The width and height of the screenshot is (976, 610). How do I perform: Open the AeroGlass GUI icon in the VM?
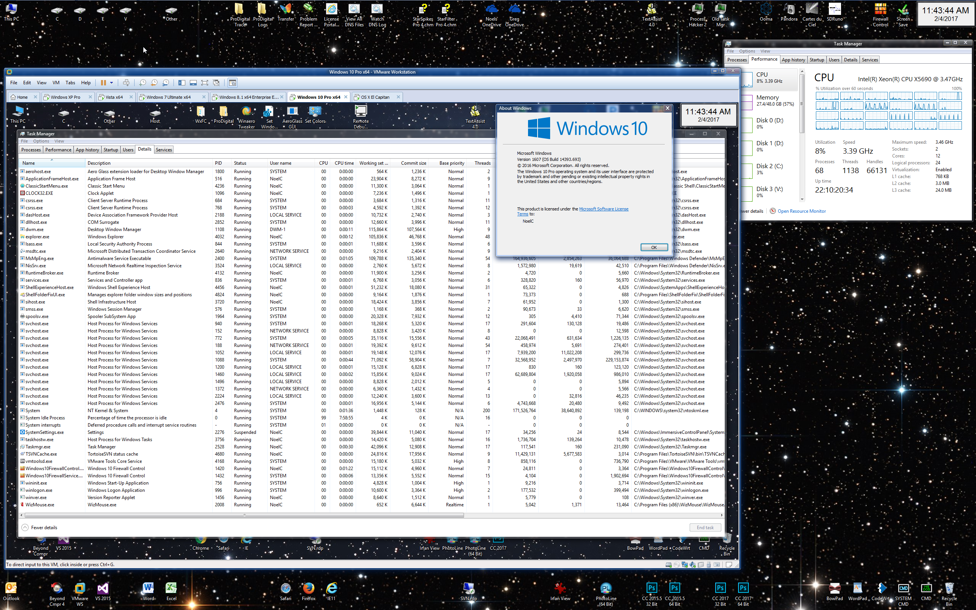(x=292, y=117)
